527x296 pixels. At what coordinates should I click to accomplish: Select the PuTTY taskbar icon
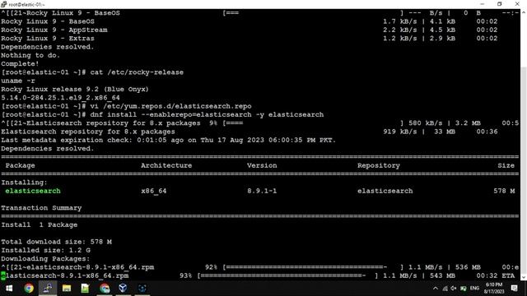[48, 289]
